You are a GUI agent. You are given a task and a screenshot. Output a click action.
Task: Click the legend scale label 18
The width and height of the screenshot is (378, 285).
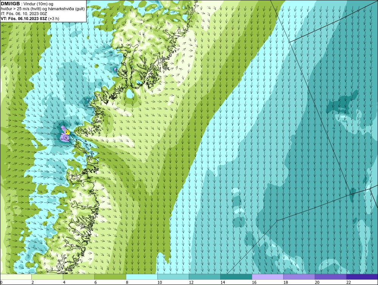click(x=286, y=282)
